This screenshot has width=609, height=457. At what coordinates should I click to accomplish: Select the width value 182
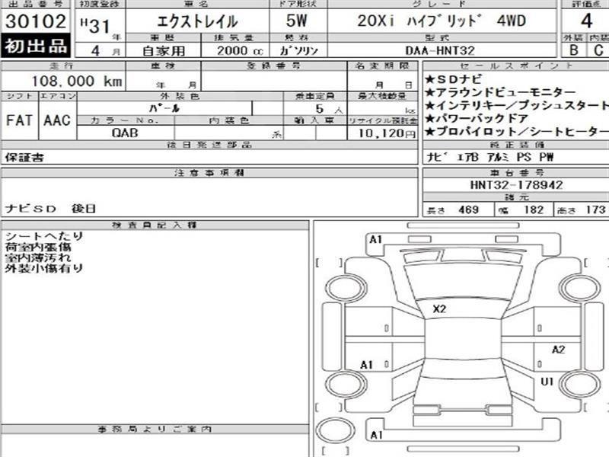pyautogui.click(x=534, y=210)
